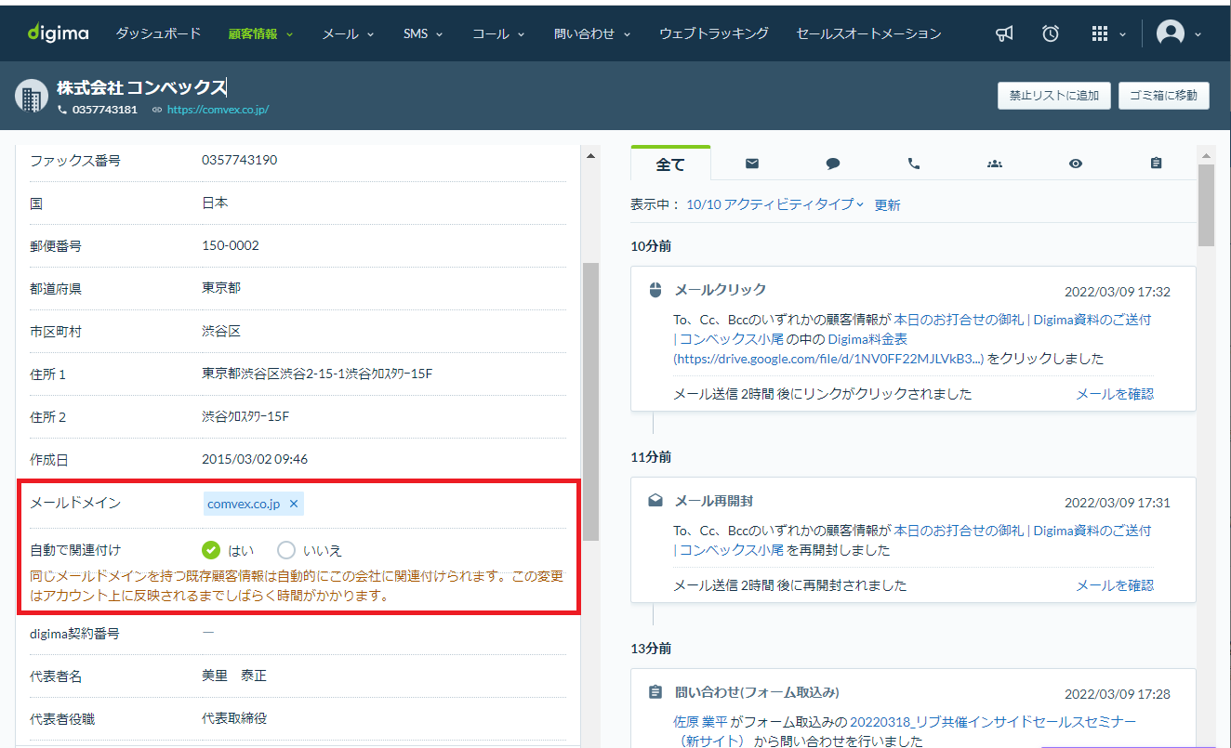Click the digima logo

(58, 33)
